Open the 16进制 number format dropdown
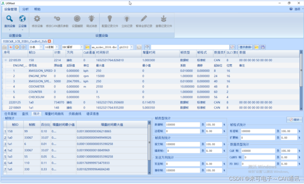Viewport: 304px width, 184px height. tap(57, 47)
